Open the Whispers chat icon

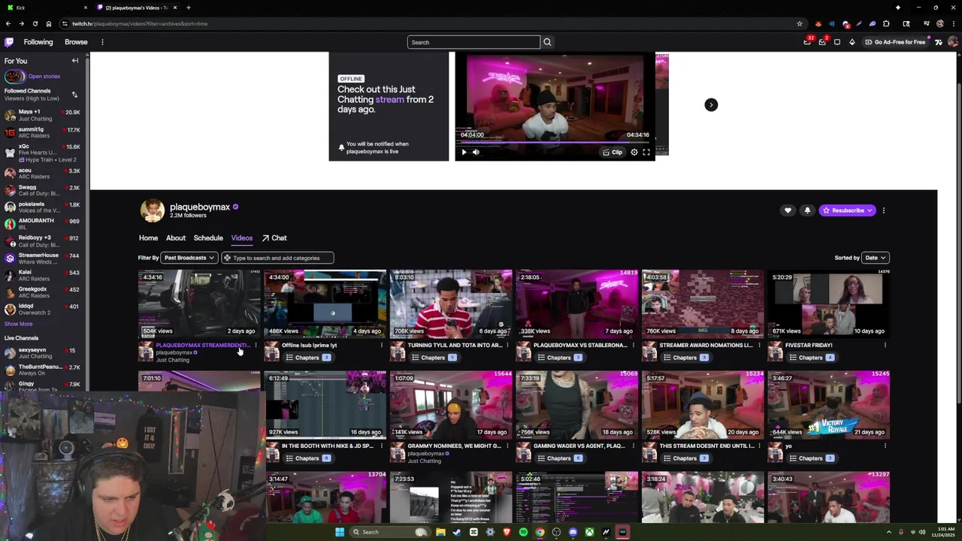click(837, 42)
